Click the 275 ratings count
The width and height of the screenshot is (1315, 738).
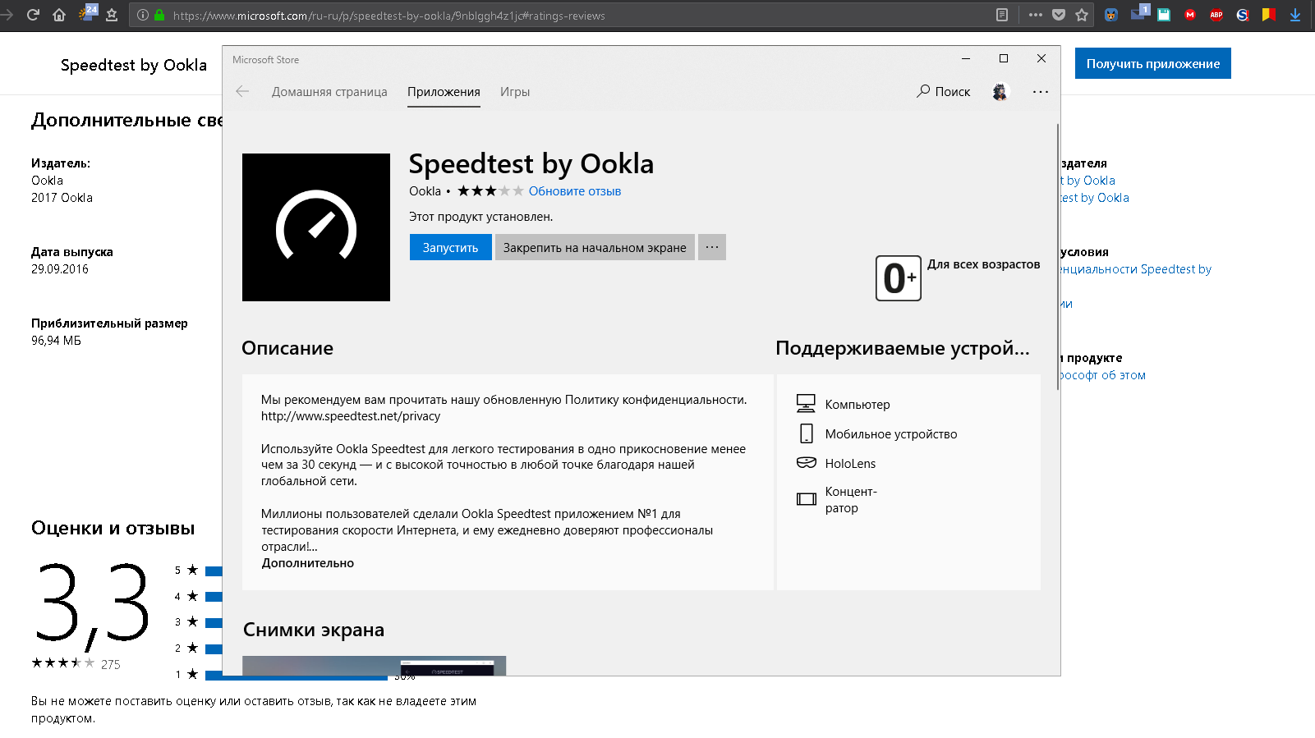tap(111, 665)
